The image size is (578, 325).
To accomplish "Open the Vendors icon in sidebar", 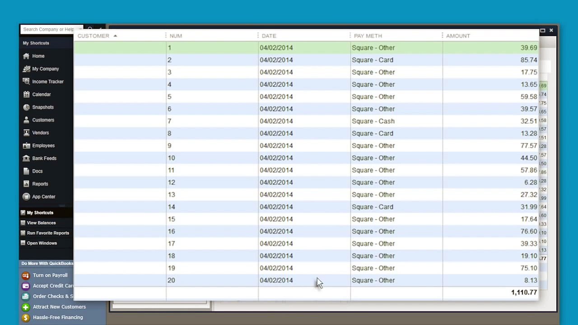I will (x=26, y=133).
